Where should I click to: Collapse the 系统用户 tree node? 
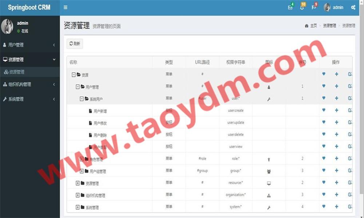coord(82,99)
